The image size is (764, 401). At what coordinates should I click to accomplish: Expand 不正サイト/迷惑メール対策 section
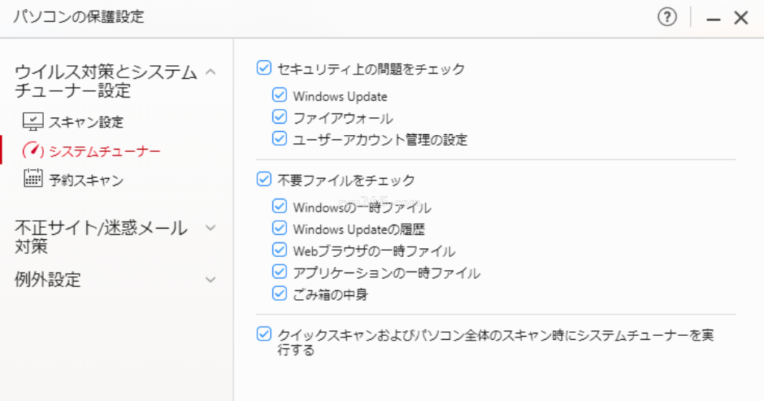click(210, 227)
